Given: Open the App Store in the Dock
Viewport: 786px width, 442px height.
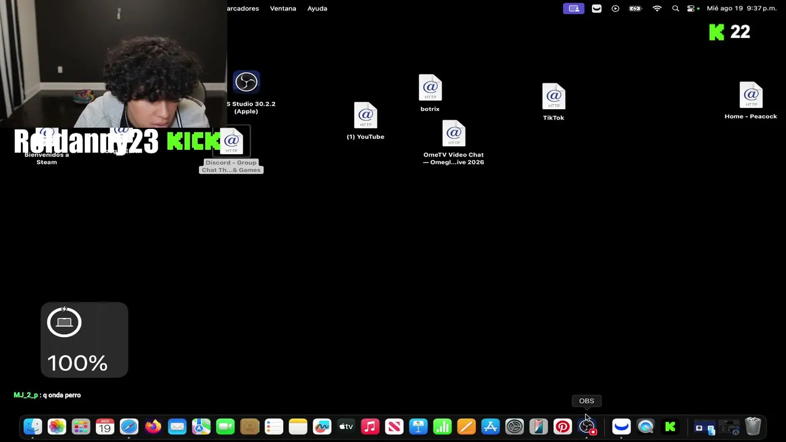Looking at the screenshot, I should (x=490, y=426).
